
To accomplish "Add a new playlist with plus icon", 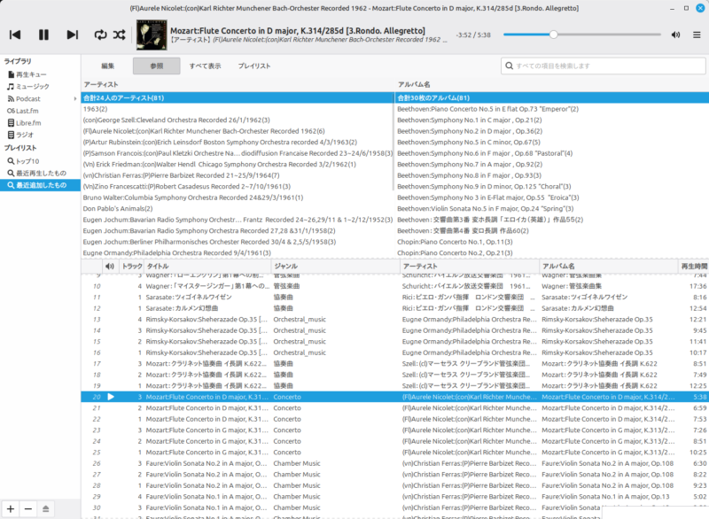I will 10,508.
